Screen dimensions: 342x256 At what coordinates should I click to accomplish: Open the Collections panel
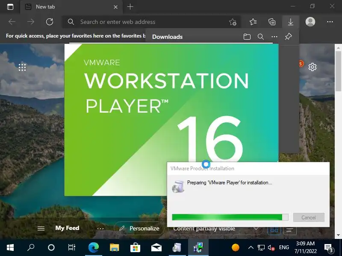272,22
